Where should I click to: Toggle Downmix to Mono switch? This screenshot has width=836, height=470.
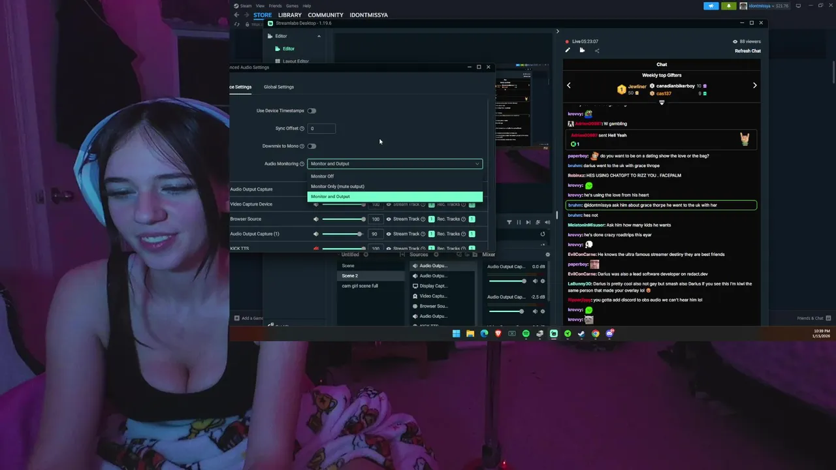tap(312, 146)
